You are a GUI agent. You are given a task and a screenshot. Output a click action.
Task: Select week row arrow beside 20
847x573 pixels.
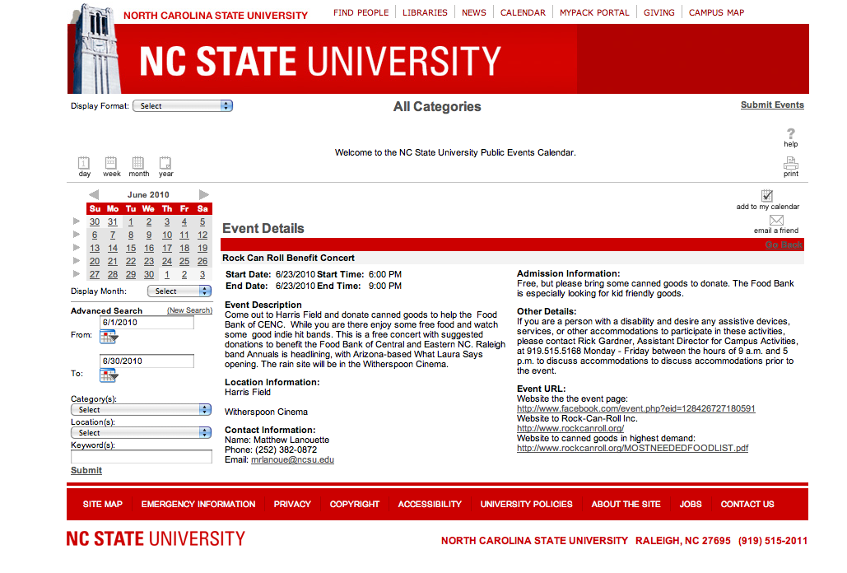click(77, 260)
